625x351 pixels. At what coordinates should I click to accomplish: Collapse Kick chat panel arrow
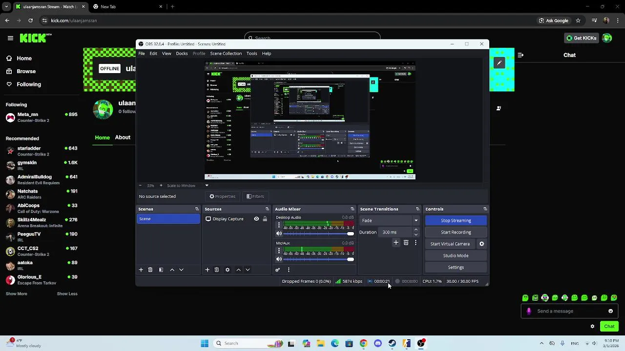tap(521, 55)
